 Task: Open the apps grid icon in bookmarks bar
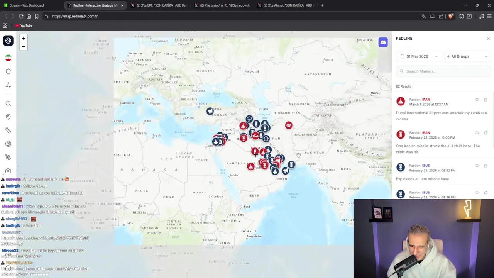(5, 25)
